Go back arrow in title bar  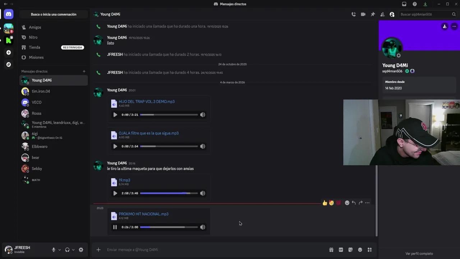tap(5, 4)
